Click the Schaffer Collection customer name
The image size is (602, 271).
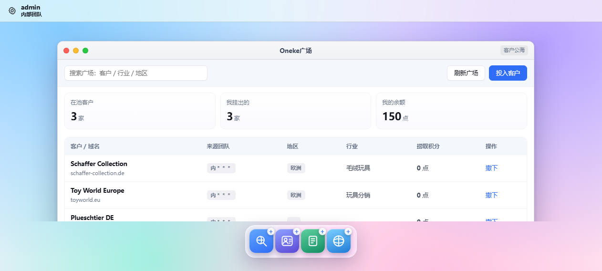click(99, 164)
